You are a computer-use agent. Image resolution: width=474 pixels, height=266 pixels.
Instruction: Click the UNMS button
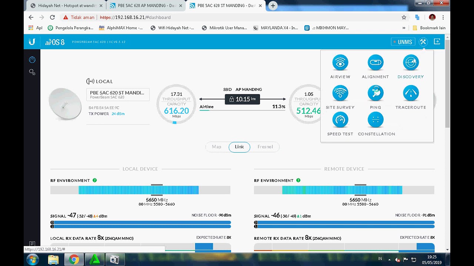403,42
